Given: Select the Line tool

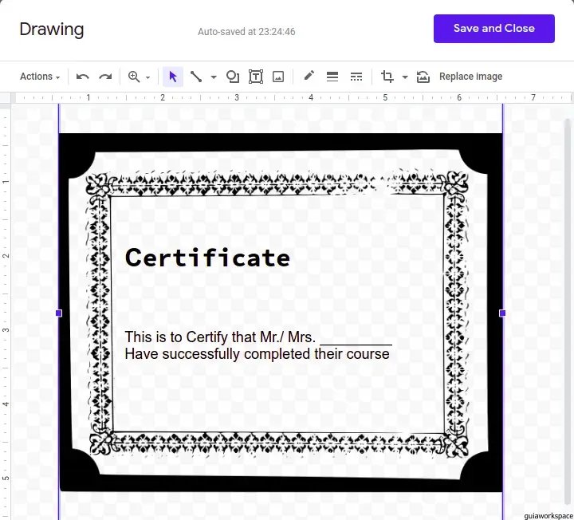Looking at the screenshot, I should click(196, 77).
